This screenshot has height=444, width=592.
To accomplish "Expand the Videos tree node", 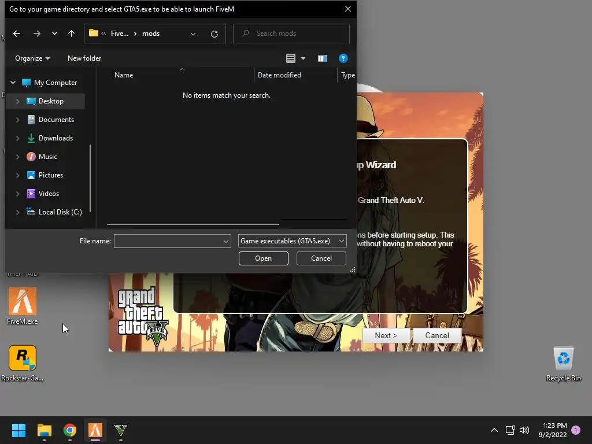I will click(17, 194).
